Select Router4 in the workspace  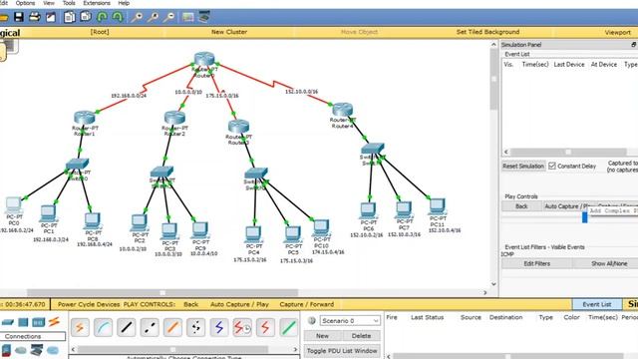(343, 110)
